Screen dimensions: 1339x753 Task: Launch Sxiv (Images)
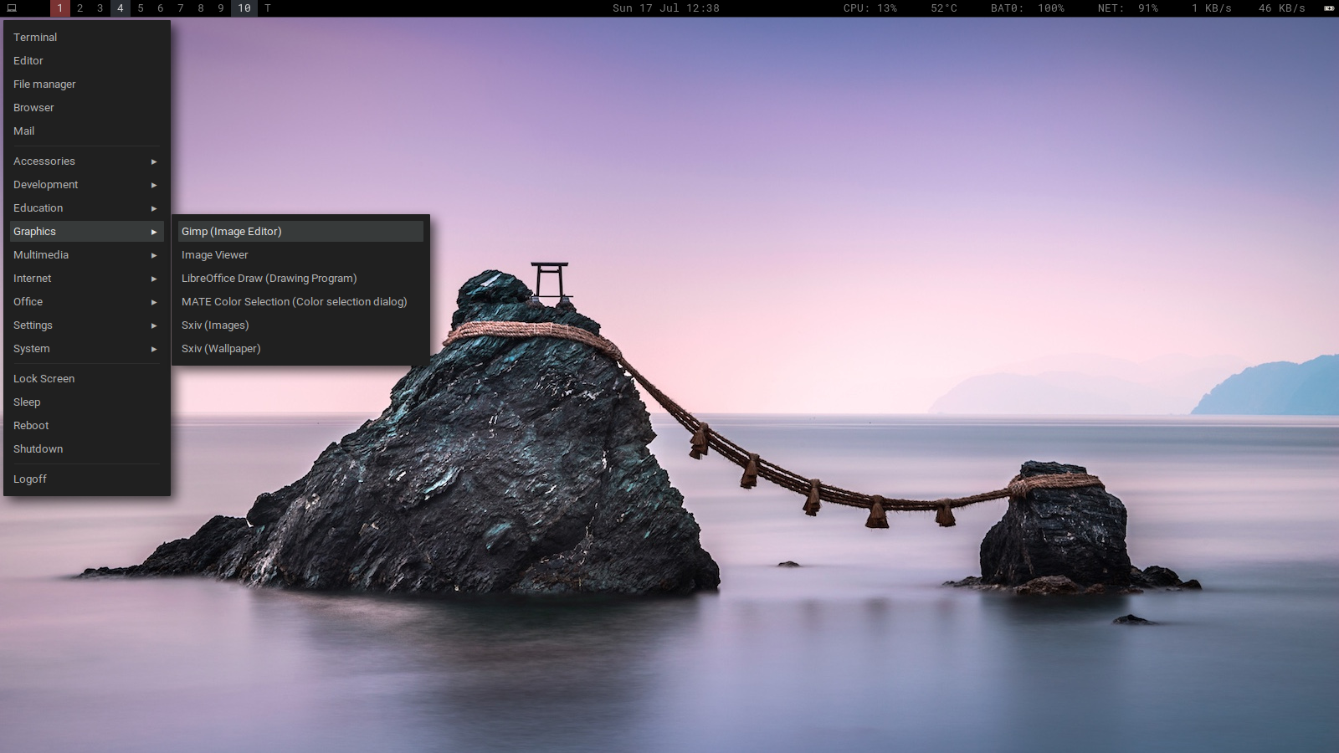pyautogui.click(x=300, y=325)
